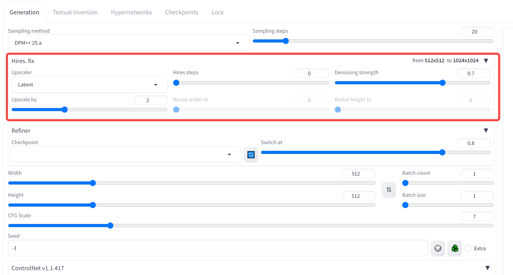Screen dimensions: 513x275
Task: Switch to the Textual Inversion tab
Action: pos(75,12)
